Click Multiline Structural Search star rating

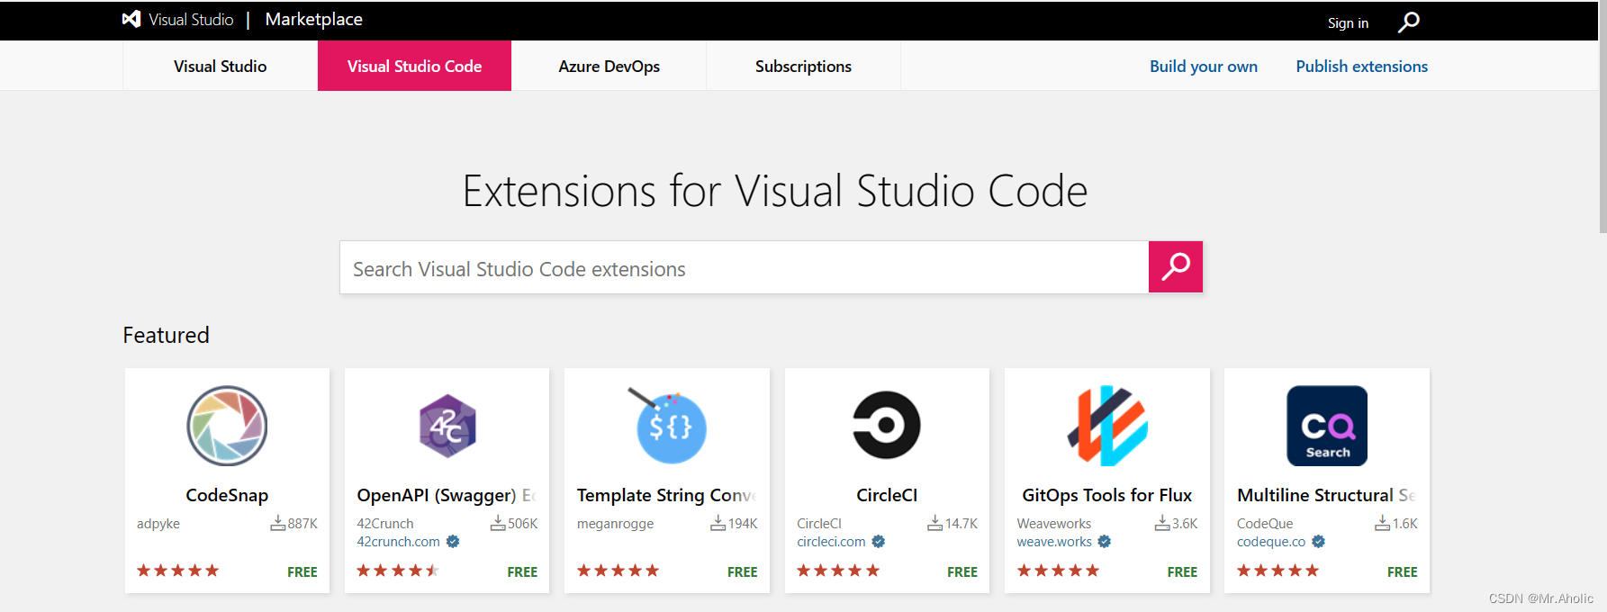(1277, 571)
